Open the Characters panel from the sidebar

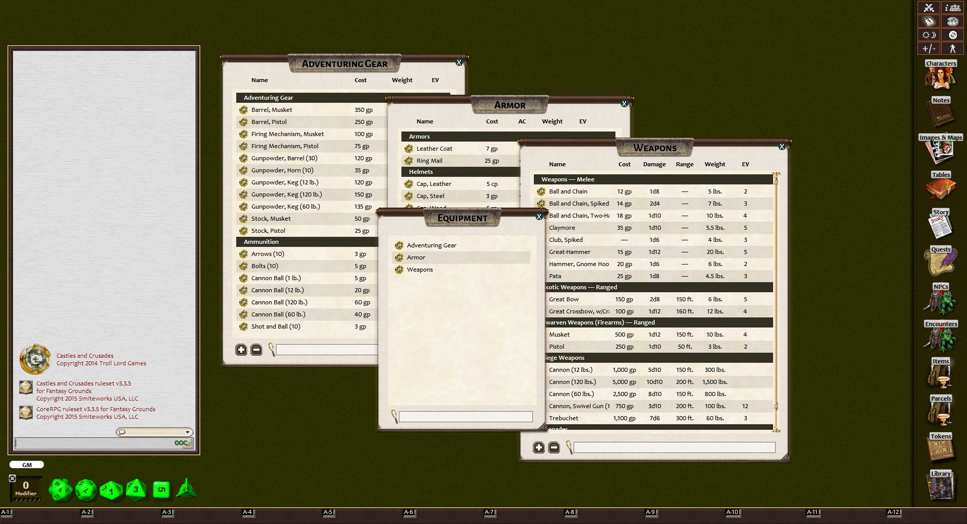[x=941, y=76]
